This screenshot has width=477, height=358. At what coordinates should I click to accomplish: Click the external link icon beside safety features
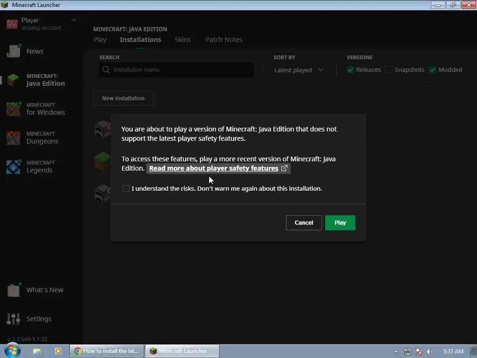tap(284, 168)
